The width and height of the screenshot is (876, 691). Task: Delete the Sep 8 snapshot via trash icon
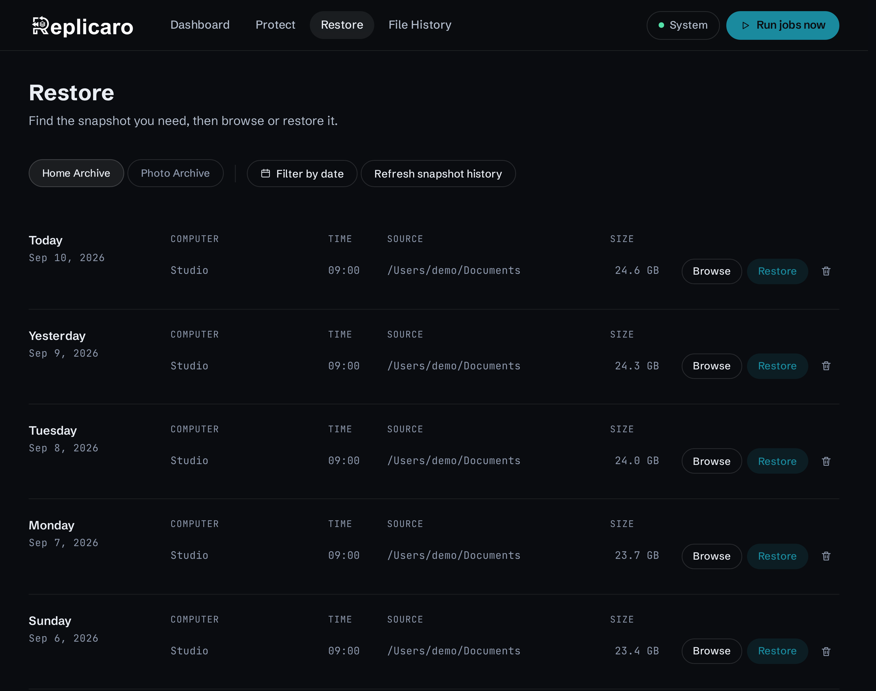point(826,461)
